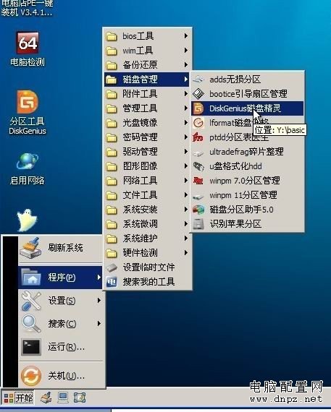Select 搜索我的工具 menu entry
Screen dimensions: 331x412
(x=147, y=282)
